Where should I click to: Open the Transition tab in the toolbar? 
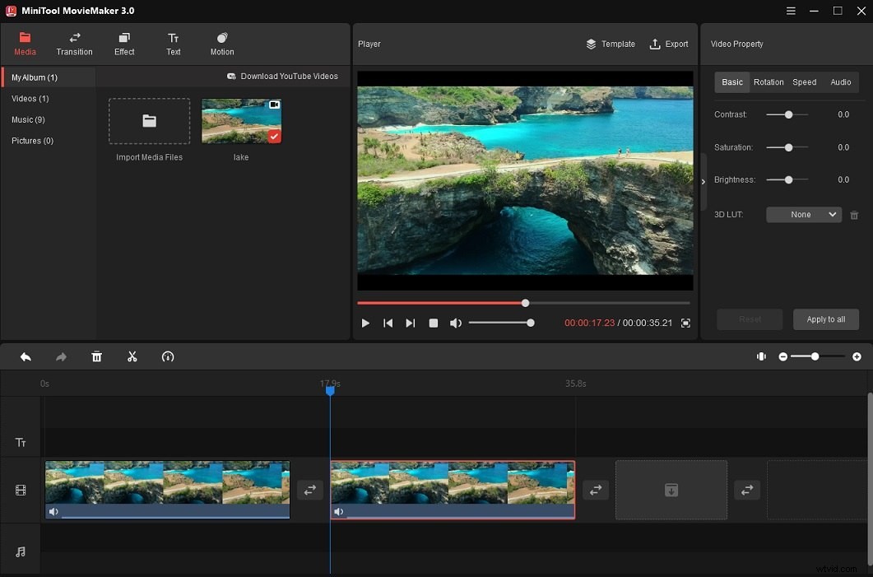[74, 44]
